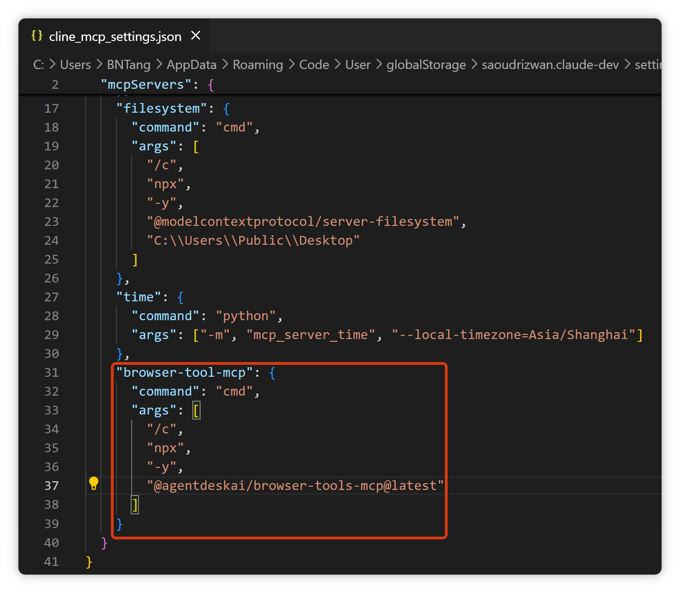Click the Roaming breadcrumb segment
The image size is (680, 593).
tap(258, 65)
